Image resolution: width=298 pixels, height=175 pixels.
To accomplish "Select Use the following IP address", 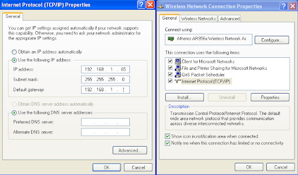I will (x=14, y=60).
